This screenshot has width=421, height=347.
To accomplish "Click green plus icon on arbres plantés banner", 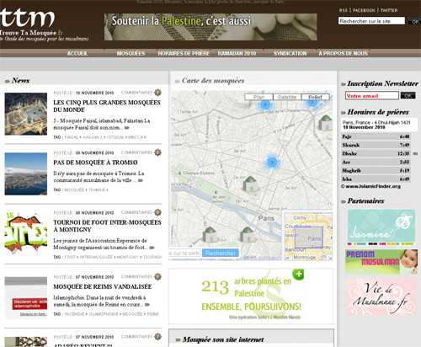I will (298, 274).
